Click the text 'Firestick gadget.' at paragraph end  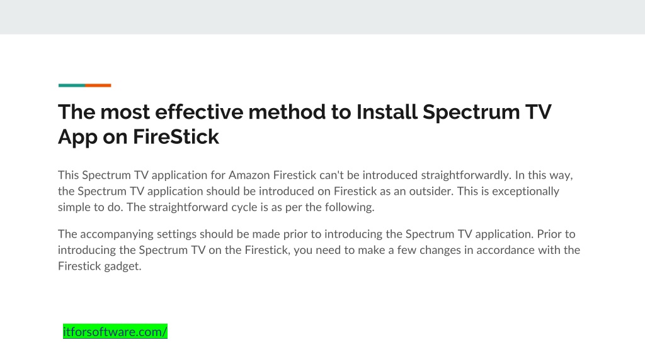coord(100,266)
